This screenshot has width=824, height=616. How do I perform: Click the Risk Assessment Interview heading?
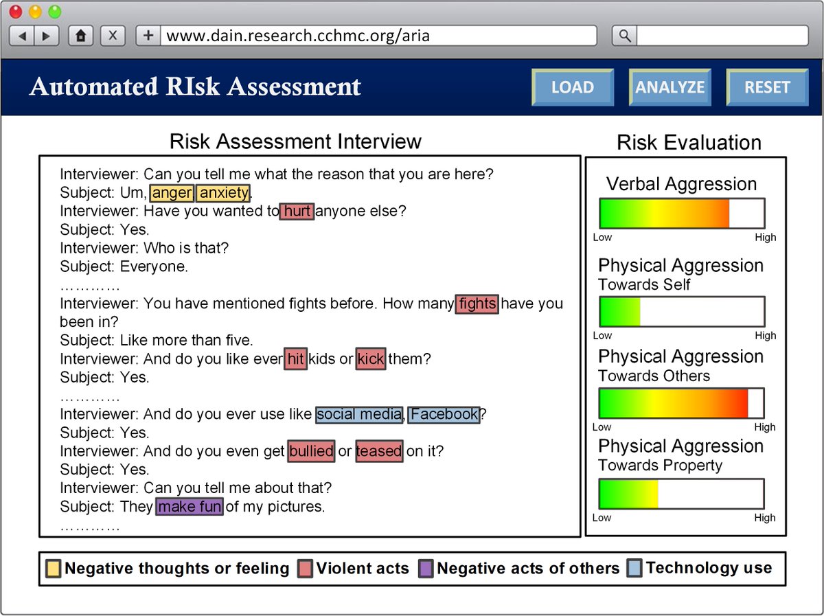pyautogui.click(x=295, y=141)
